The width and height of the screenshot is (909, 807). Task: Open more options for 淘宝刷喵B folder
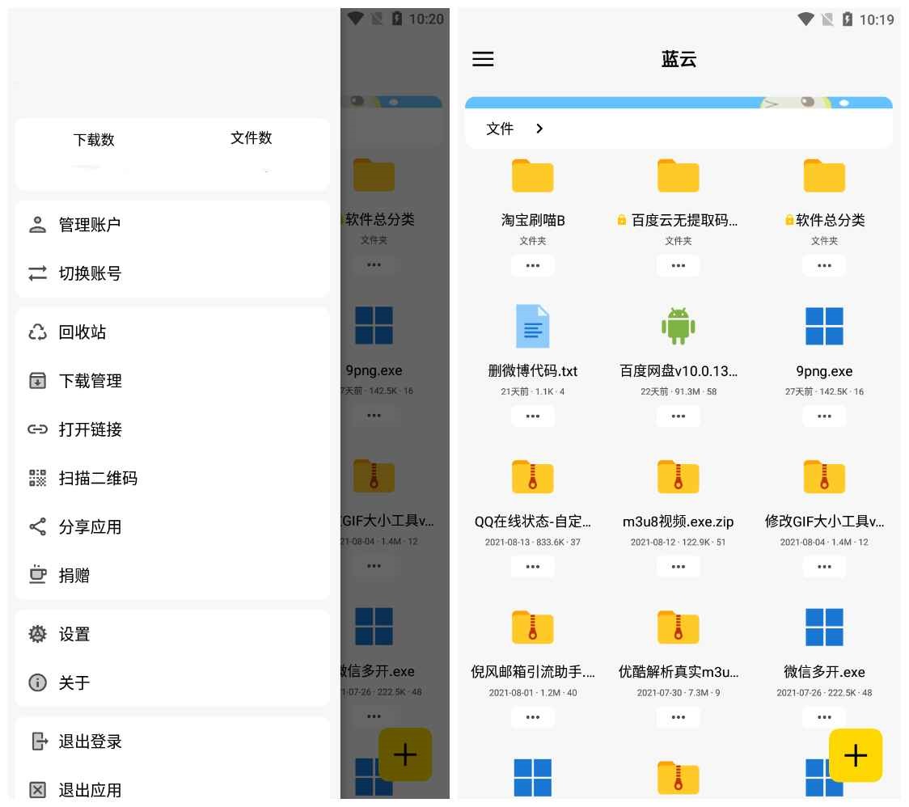(x=532, y=265)
